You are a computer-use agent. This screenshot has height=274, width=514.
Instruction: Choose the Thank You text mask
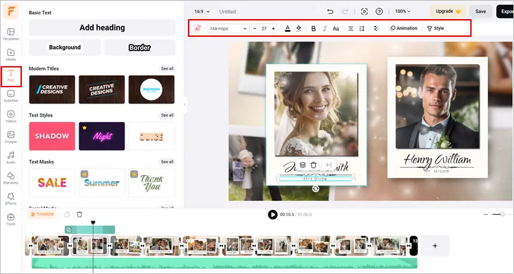(x=152, y=183)
